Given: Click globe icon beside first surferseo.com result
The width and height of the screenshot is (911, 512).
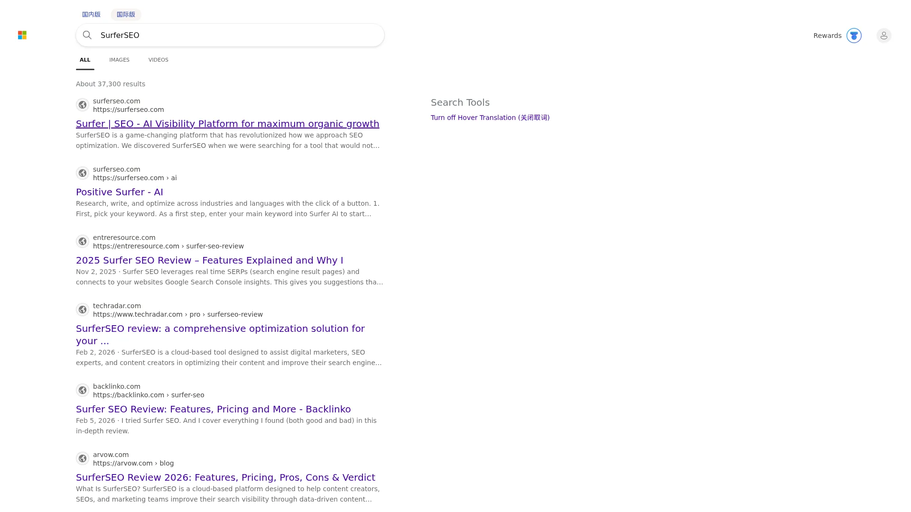Looking at the screenshot, I should pos(83,105).
